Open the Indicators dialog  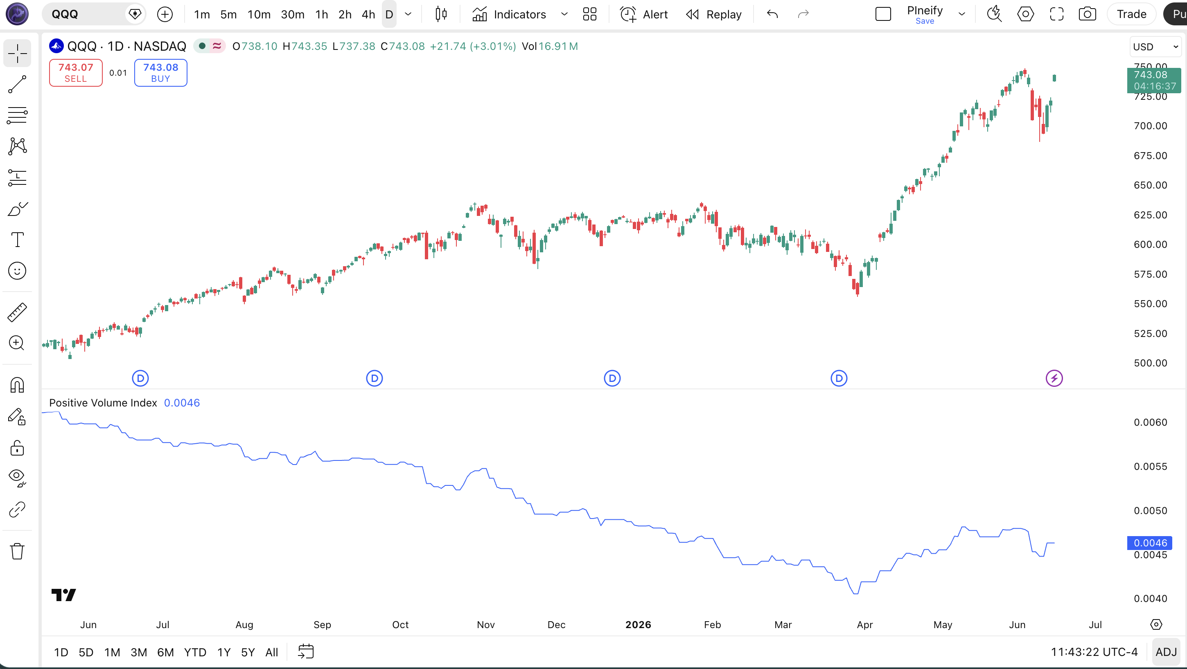509,14
